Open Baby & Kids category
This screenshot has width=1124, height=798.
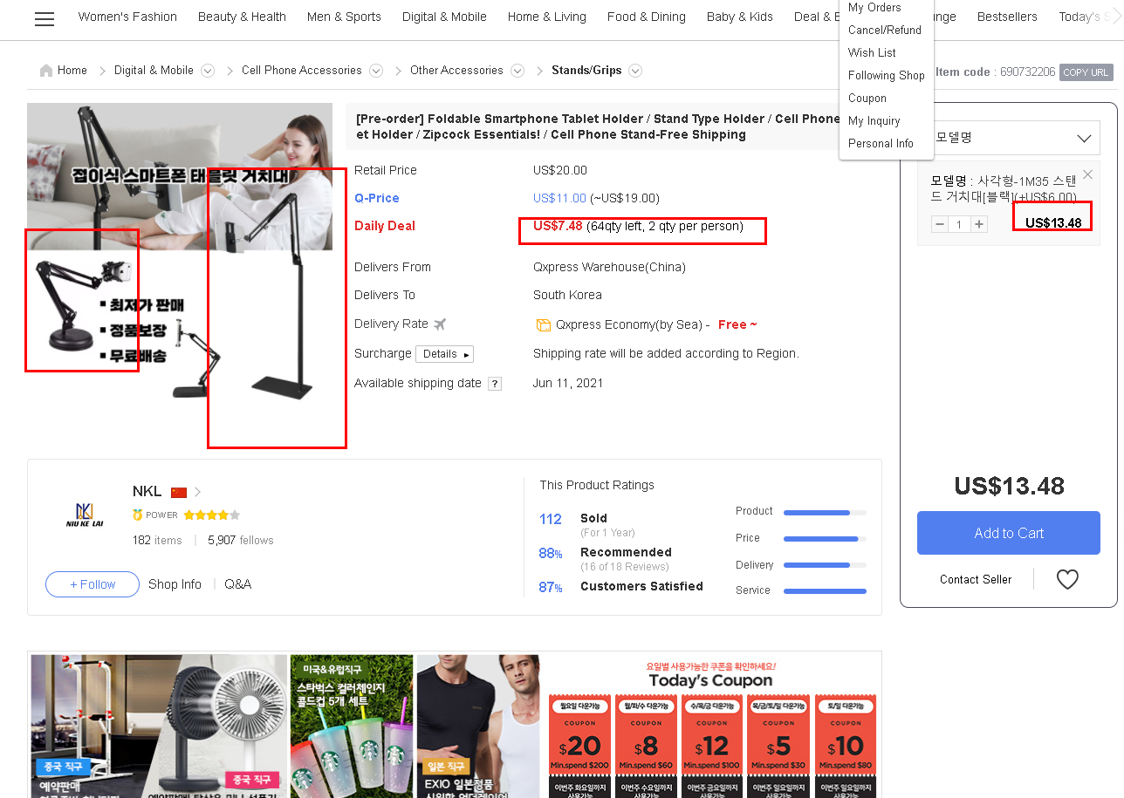(x=740, y=17)
